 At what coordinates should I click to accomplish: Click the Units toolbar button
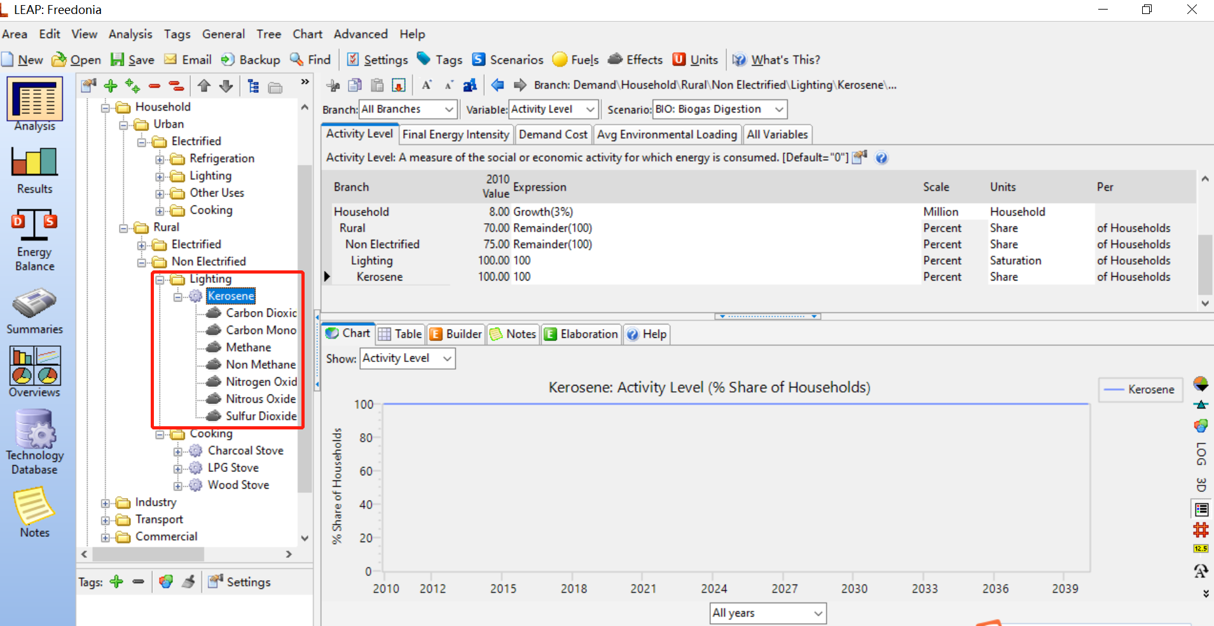696,60
